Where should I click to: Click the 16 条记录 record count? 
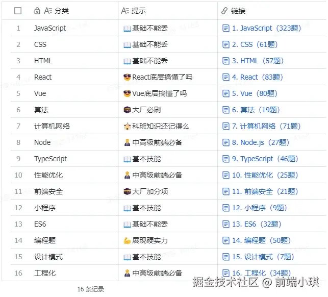coord(91,289)
